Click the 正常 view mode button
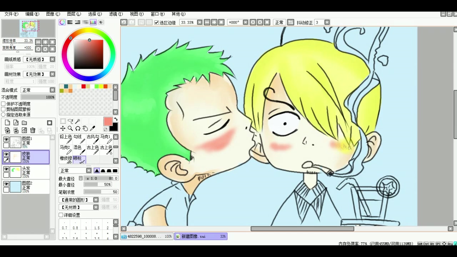 coord(279,22)
